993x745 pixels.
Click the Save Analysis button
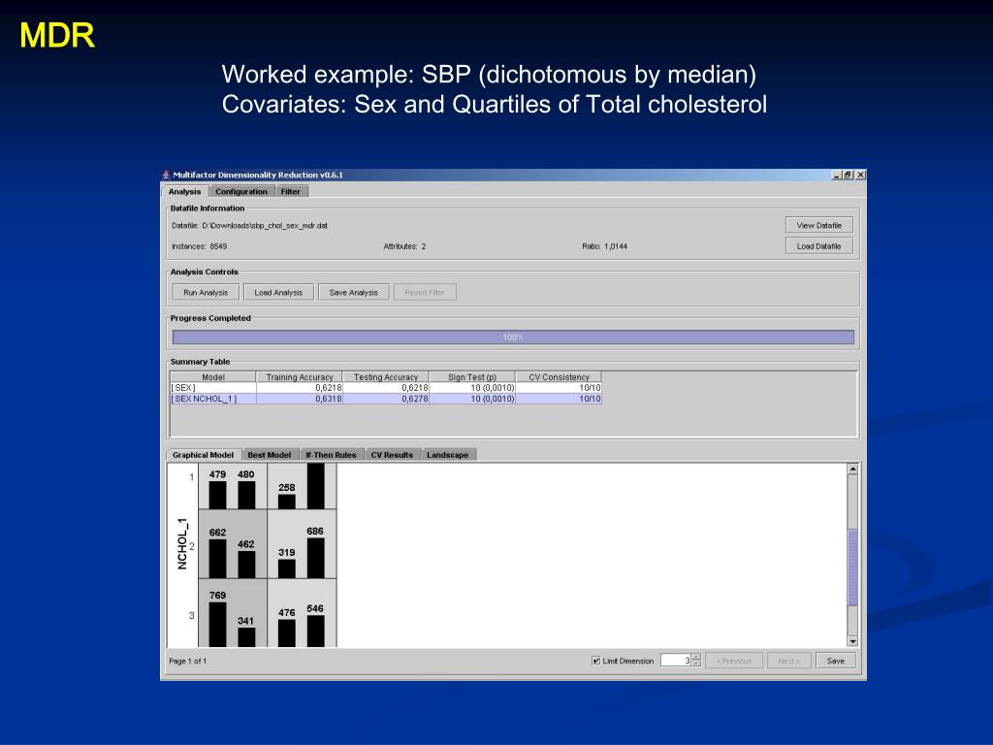tap(353, 292)
